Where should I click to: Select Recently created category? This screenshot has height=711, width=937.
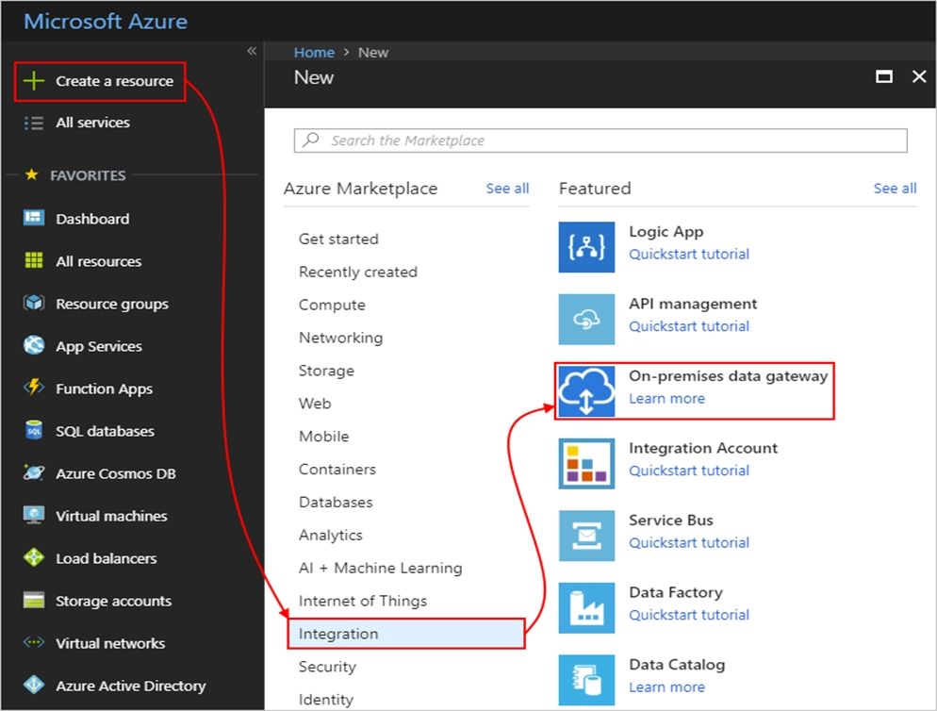pos(358,273)
